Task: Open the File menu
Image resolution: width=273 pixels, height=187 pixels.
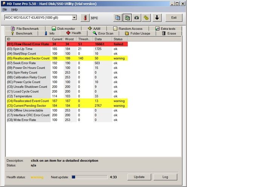Action: tap(5, 9)
